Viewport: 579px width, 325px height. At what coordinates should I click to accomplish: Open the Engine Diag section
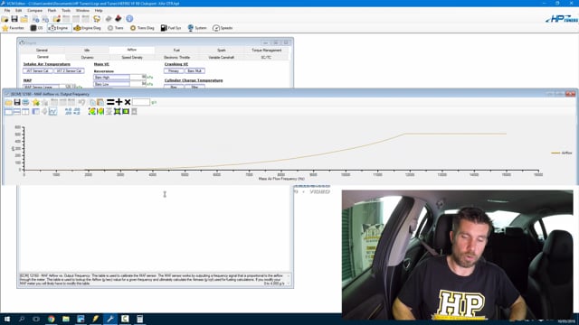(88, 28)
